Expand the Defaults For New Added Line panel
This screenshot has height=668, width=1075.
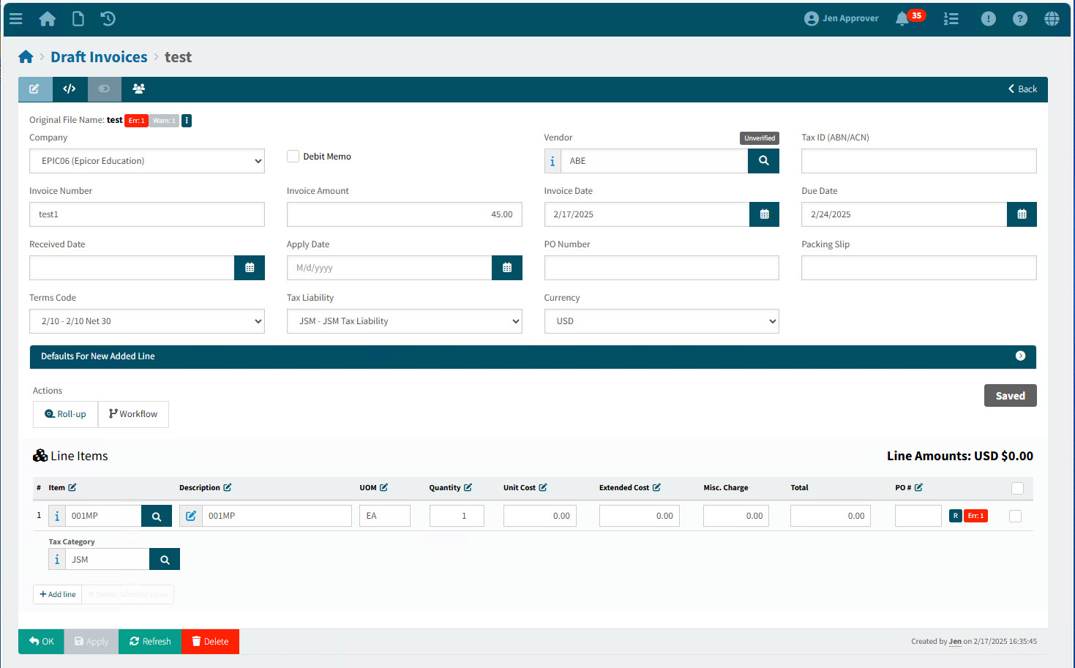click(1020, 356)
